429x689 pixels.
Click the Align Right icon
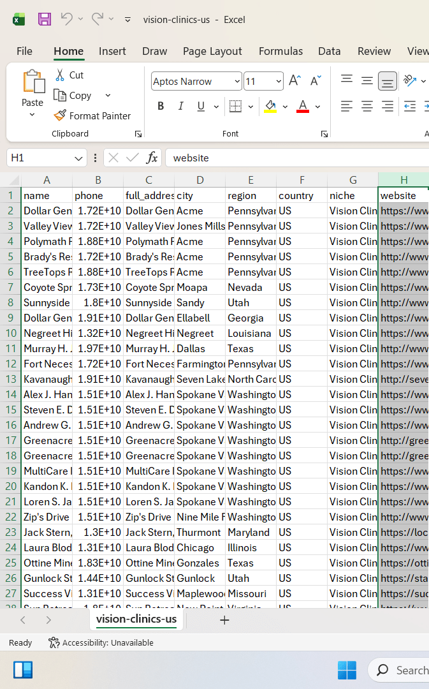click(388, 106)
